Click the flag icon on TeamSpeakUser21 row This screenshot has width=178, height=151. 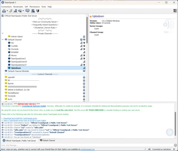point(84,65)
